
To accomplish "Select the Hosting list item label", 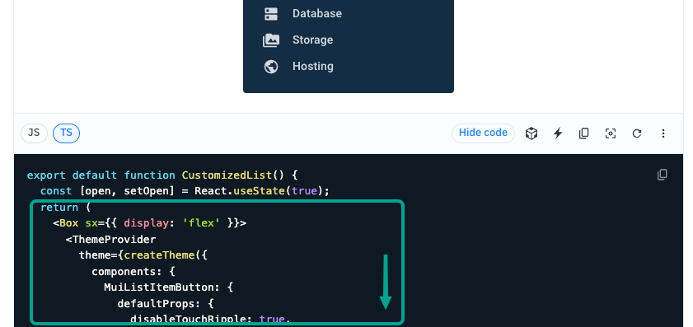I will point(313,67).
